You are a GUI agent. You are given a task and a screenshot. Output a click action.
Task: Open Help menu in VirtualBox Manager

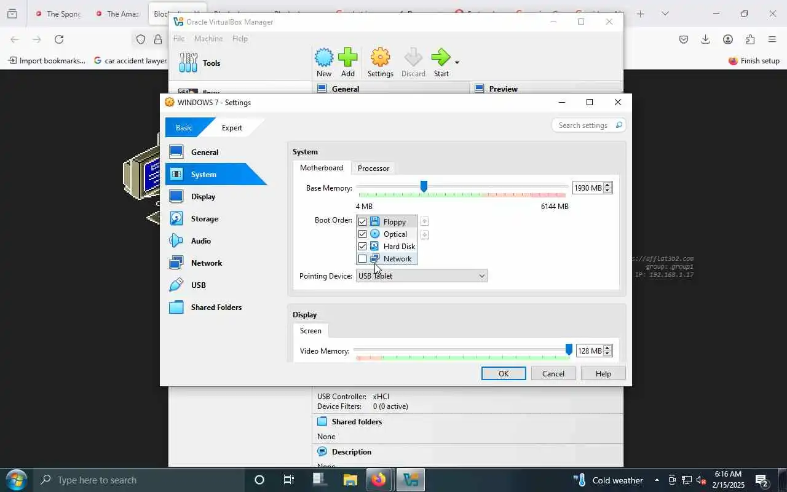click(240, 38)
